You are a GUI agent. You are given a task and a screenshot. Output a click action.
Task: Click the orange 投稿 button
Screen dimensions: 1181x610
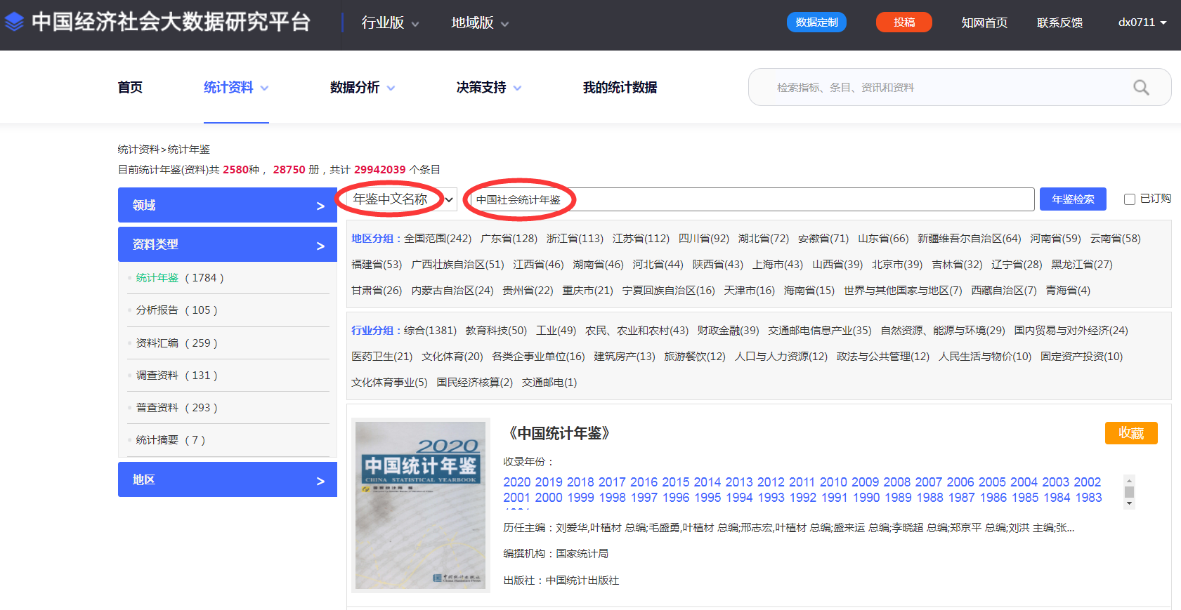pyautogui.click(x=904, y=22)
